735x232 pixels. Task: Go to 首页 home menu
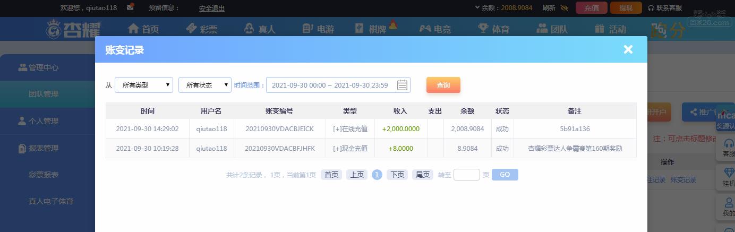[143, 29]
